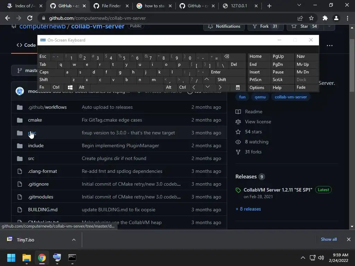The height and width of the screenshot is (266, 355).
Task: Click the context menu key icon
Action: click(238, 87)
